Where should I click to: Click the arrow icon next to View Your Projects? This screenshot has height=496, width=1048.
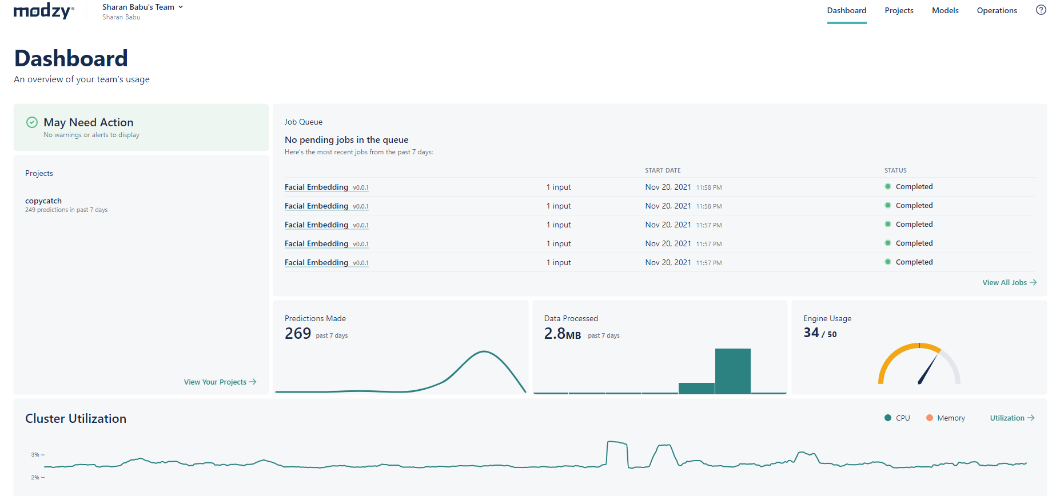click(253, 382)
